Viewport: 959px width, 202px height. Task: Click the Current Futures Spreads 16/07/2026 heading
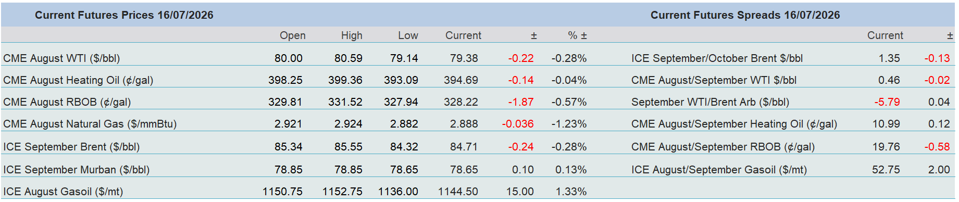coord(745,15)
